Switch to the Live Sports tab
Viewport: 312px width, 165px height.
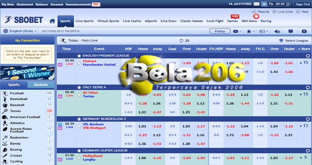[84, 21]
